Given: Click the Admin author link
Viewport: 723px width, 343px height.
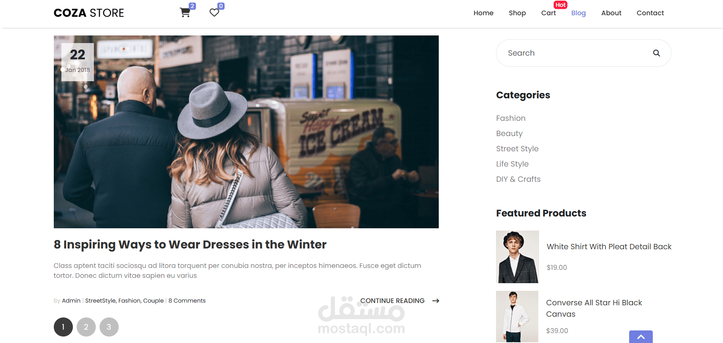Looking at the screenshot, I should tap(71, 301).
